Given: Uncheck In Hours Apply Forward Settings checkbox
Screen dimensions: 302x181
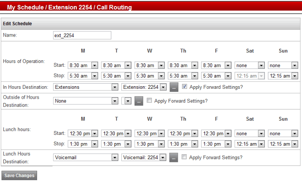Looking at the screenshot, I should tap(184, 86).
